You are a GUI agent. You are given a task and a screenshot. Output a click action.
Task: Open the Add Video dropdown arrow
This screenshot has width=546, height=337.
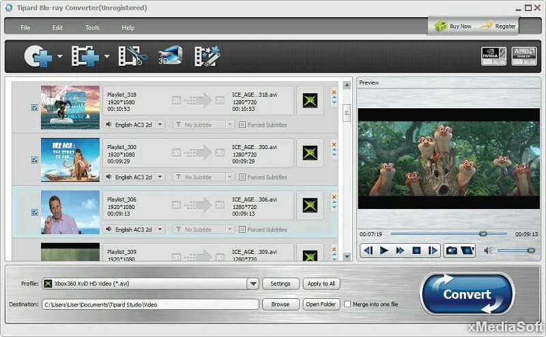pyautogui.click(x=106, y=57)
